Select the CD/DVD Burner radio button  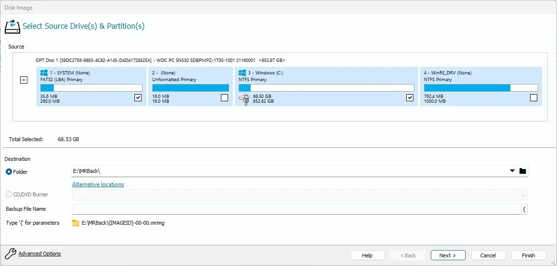[9, 194]
